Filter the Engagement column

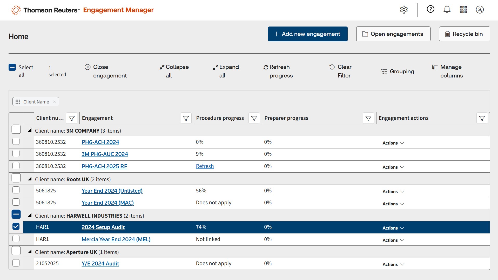[186, 118]
